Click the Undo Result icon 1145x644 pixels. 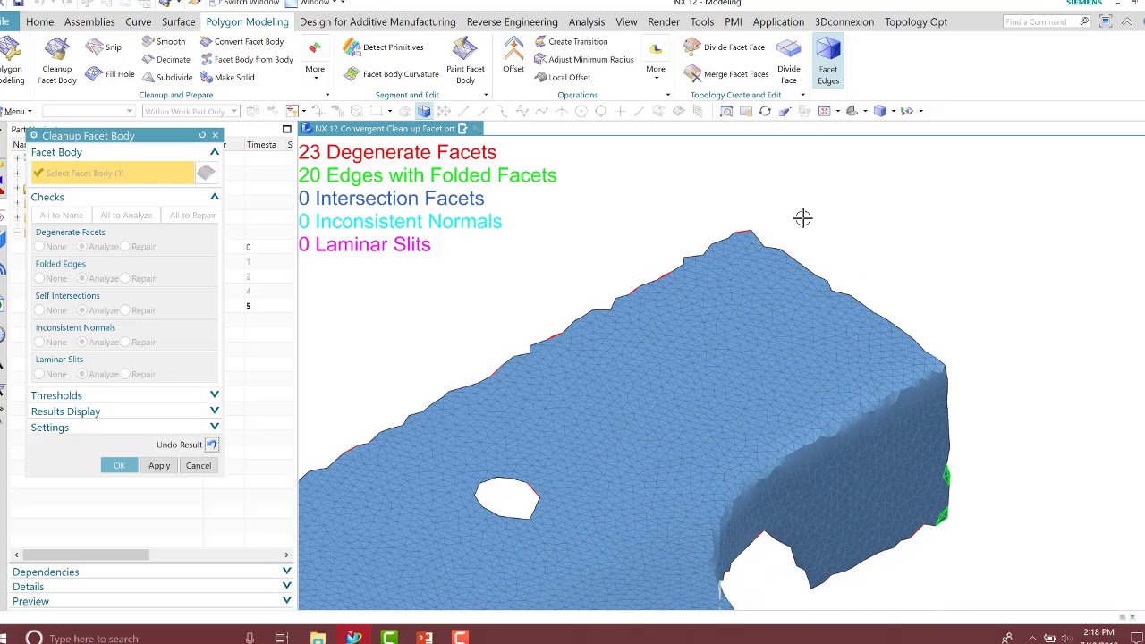click(x=211, y=445)
